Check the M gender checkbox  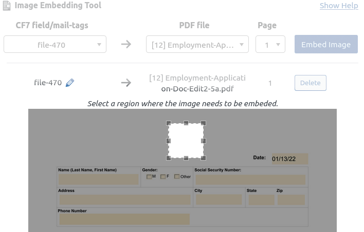point(149,177)
